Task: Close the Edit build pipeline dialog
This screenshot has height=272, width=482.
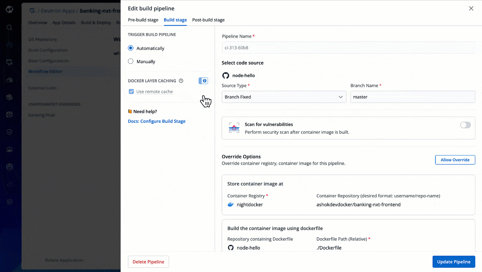Action: [471, 8]
